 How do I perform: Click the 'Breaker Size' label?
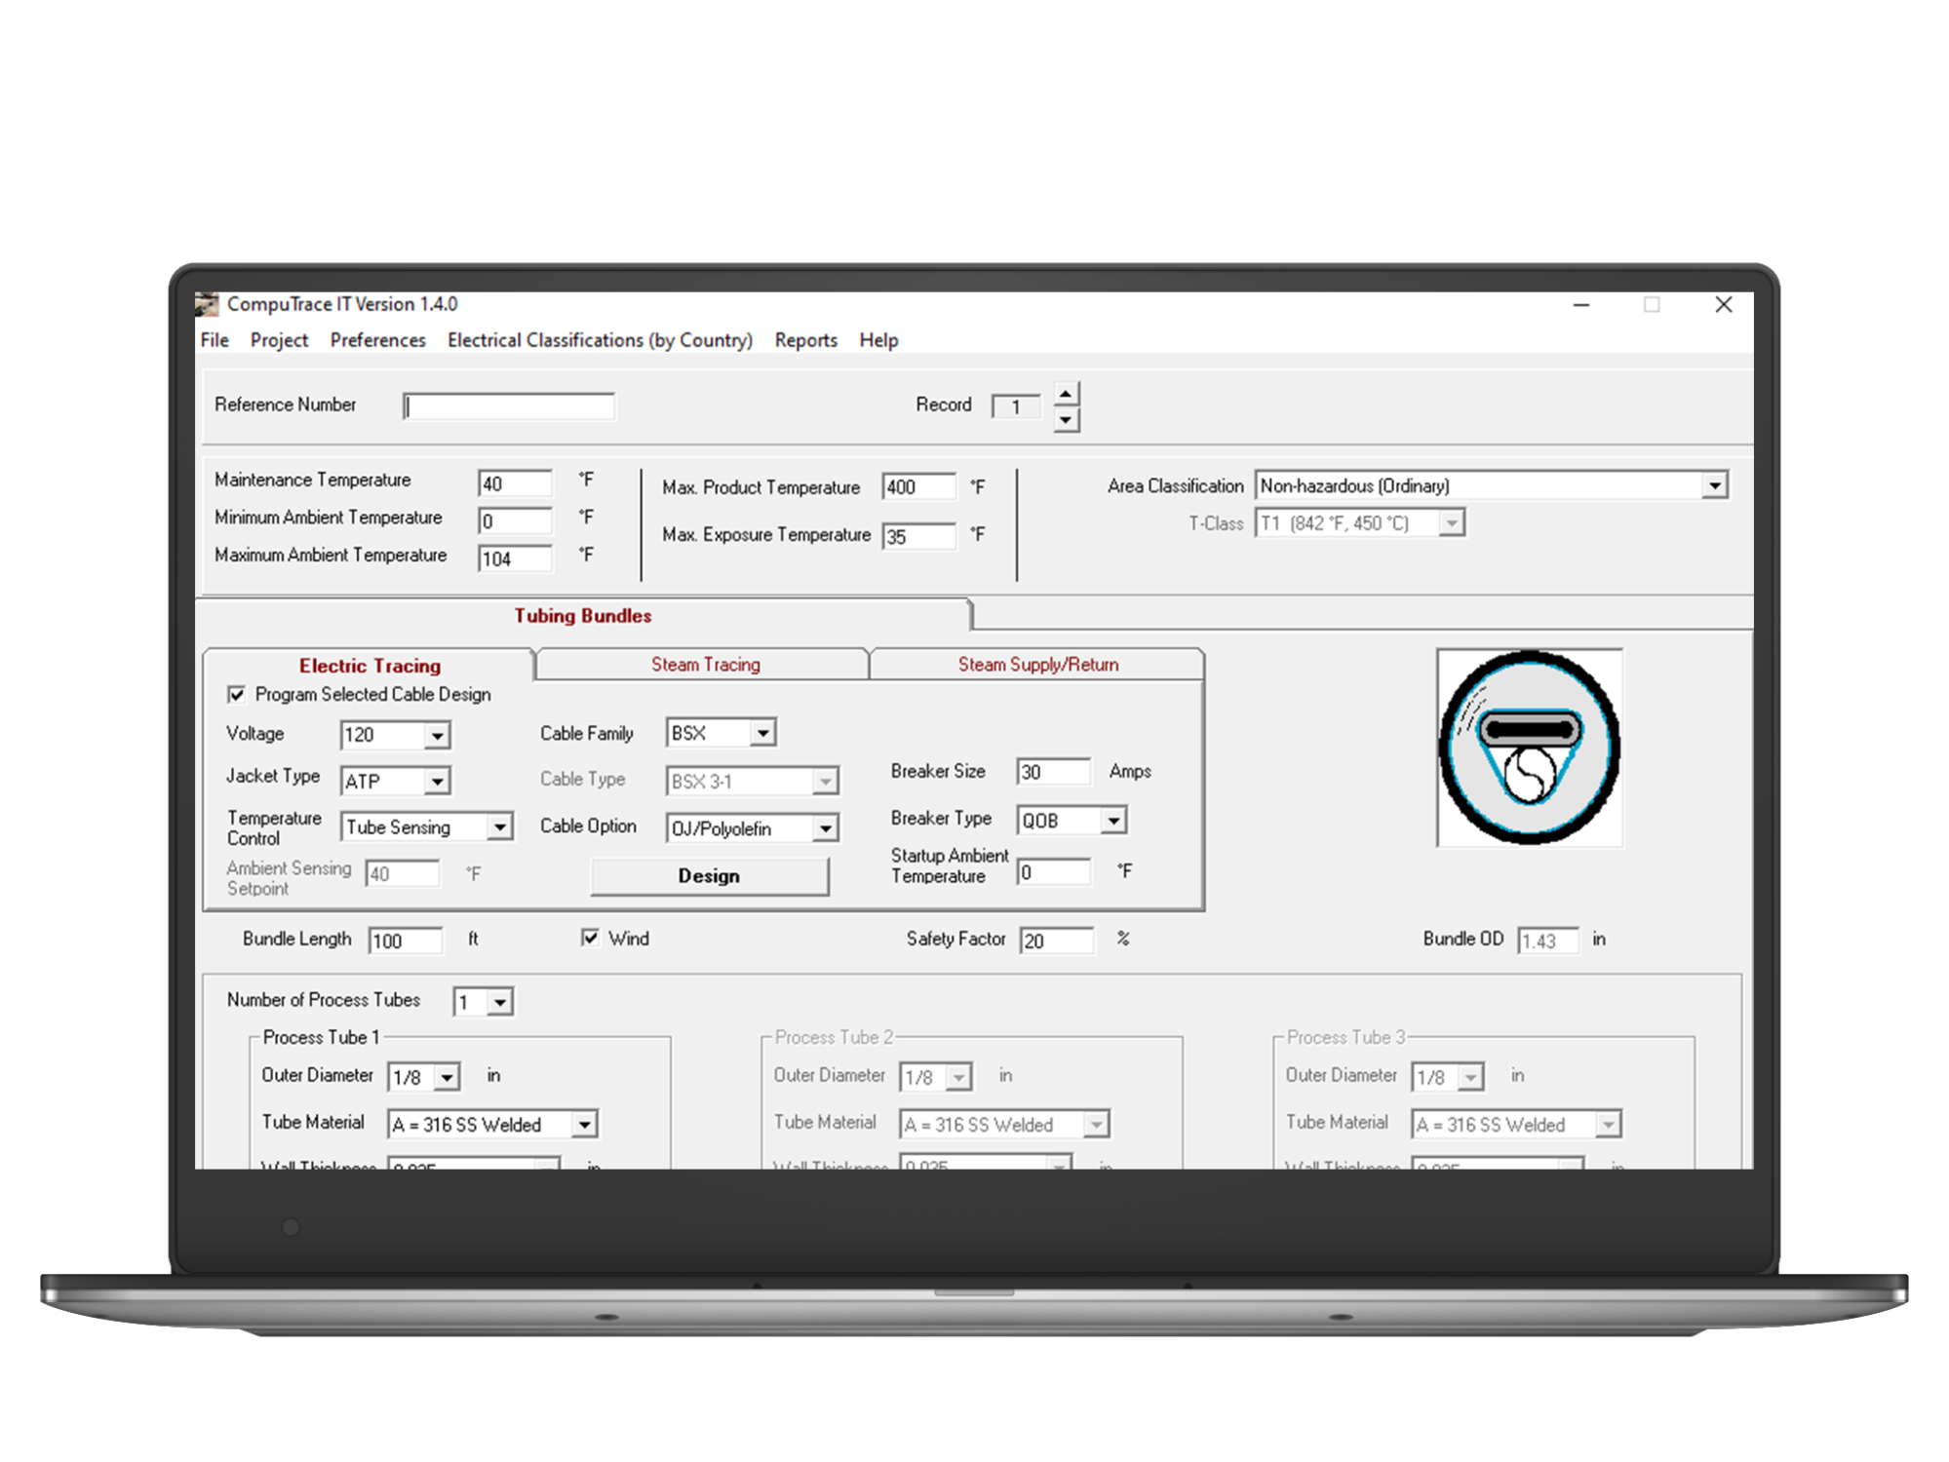coord(938,771)
